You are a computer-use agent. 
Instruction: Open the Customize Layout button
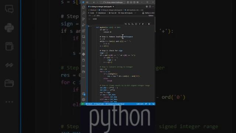138,2
